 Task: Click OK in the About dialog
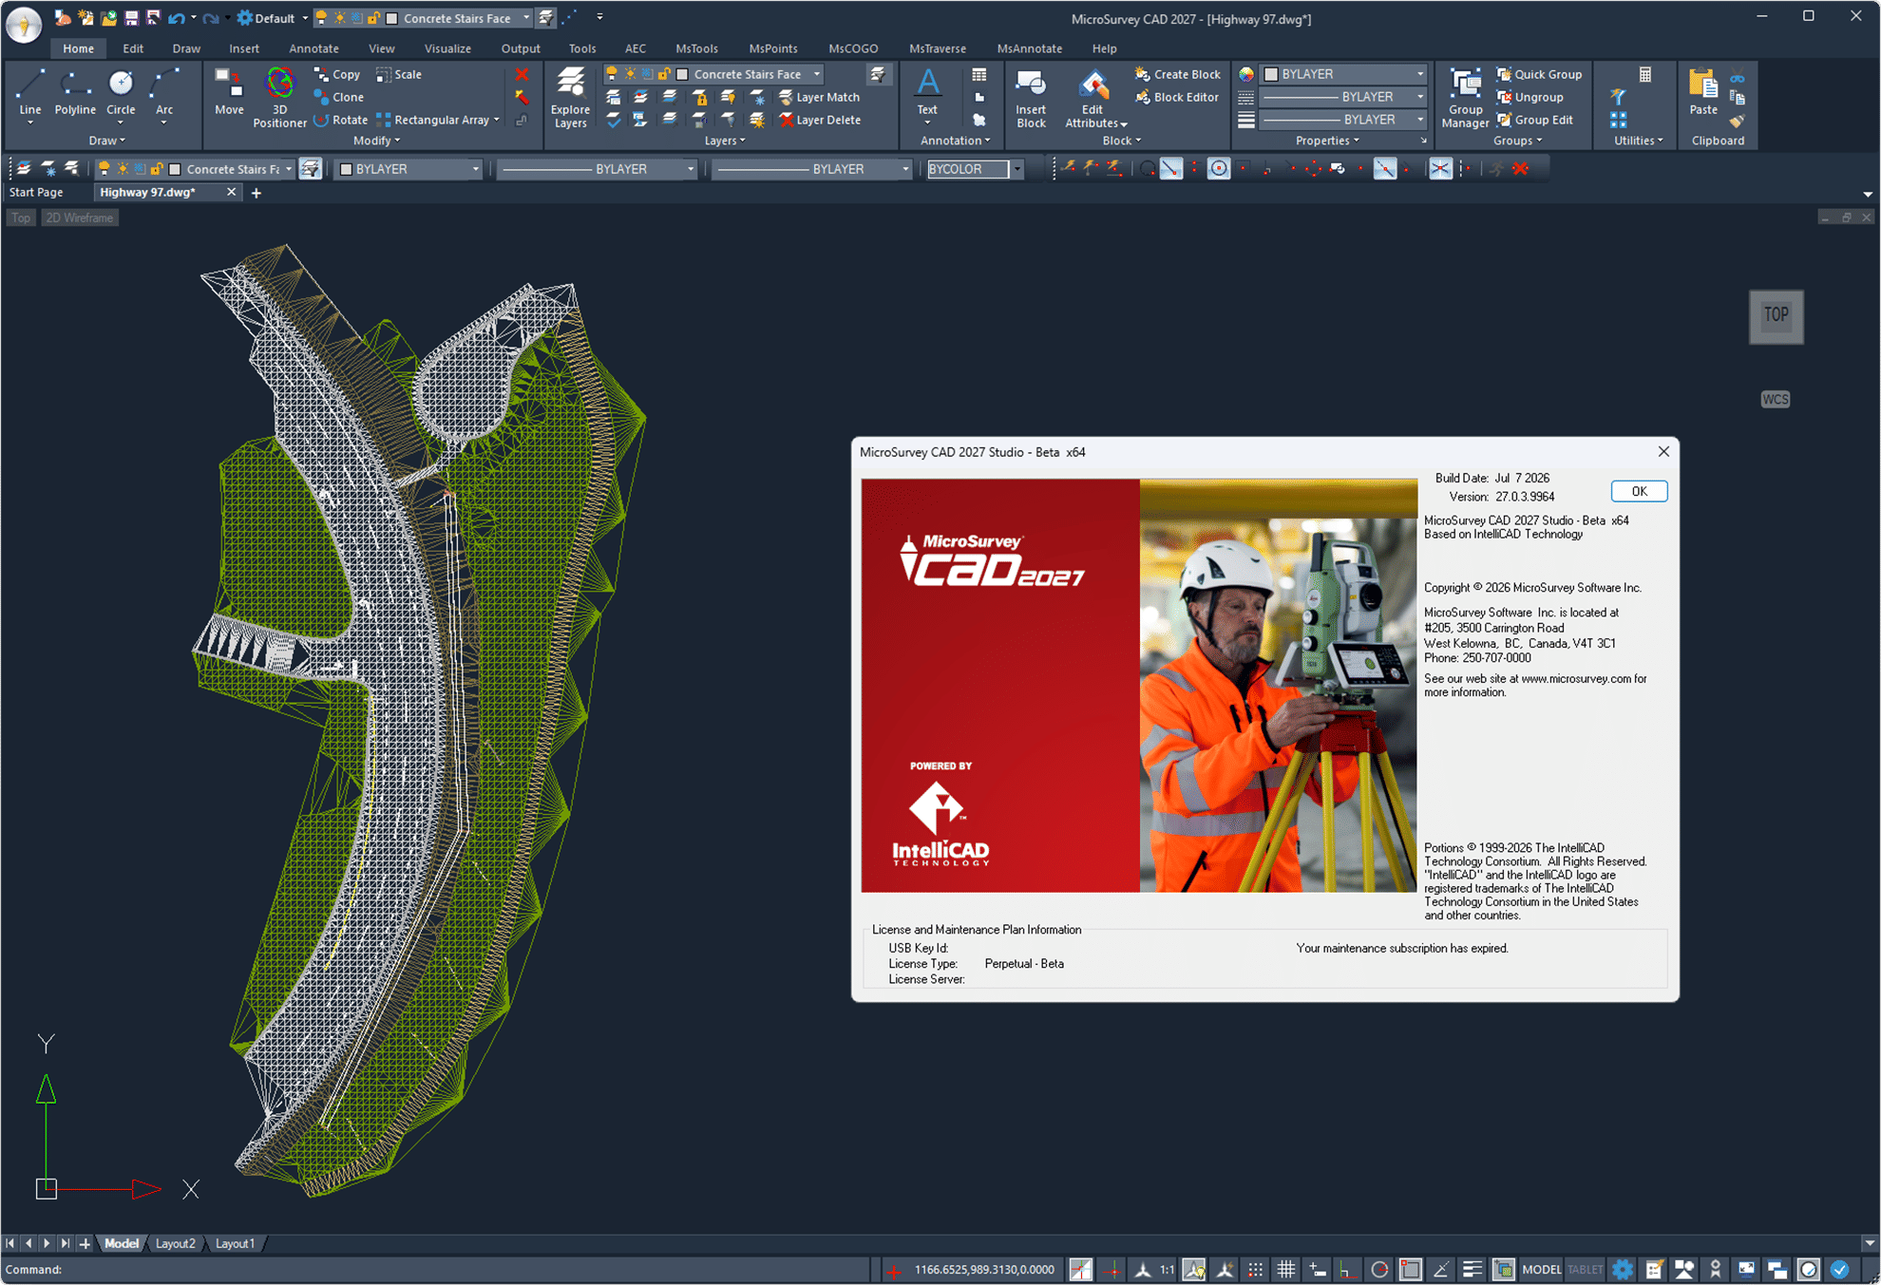pos(1639,491)
